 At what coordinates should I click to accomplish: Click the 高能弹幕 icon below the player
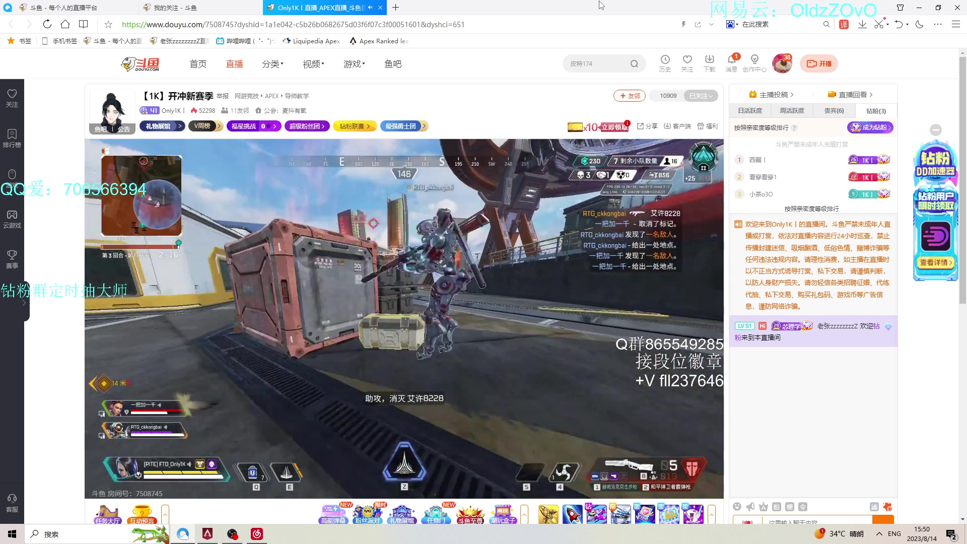click(x=333, y=514)
